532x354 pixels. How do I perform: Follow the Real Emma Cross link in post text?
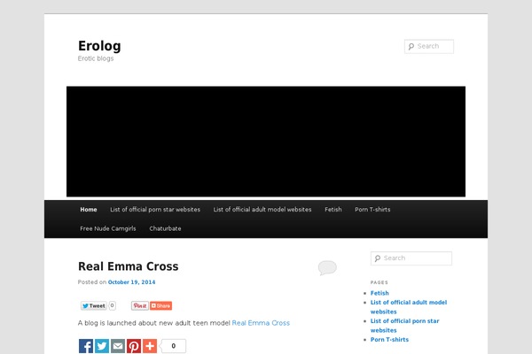pyautogui.click(x=261, y=323)
